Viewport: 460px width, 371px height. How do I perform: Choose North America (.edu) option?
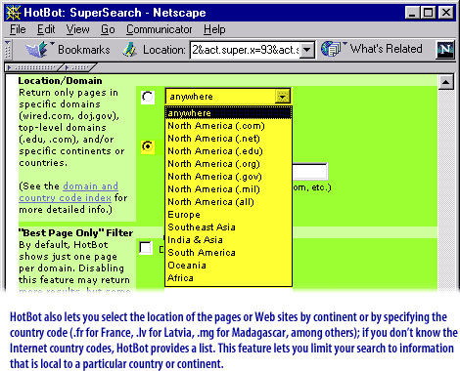coord(228,151)
